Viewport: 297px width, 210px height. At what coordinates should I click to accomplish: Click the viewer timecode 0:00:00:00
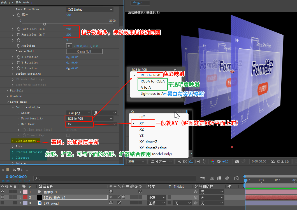coord(259,161)
